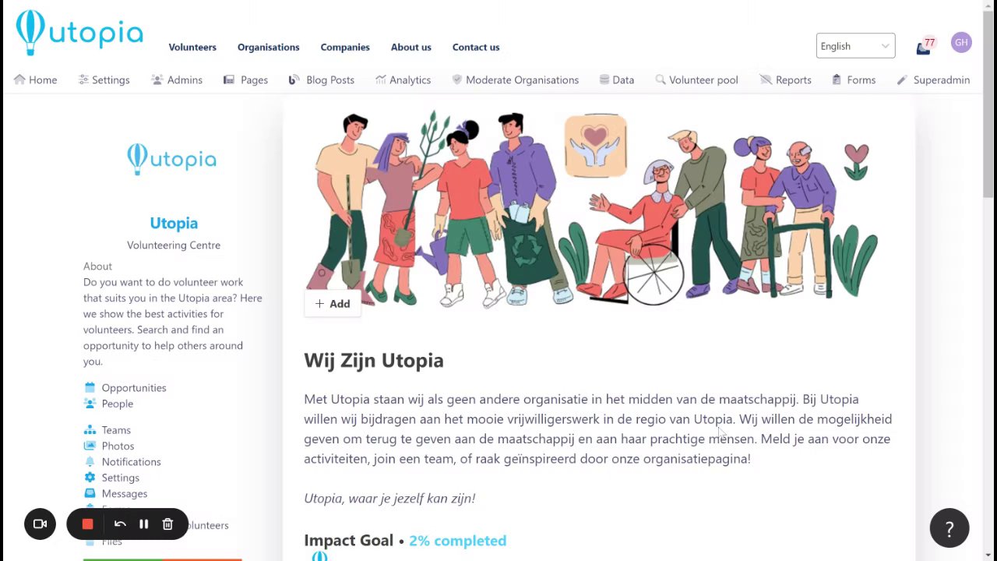Click the 2% completed impact goal progress
997x561 pixels.
click(457, 540)
